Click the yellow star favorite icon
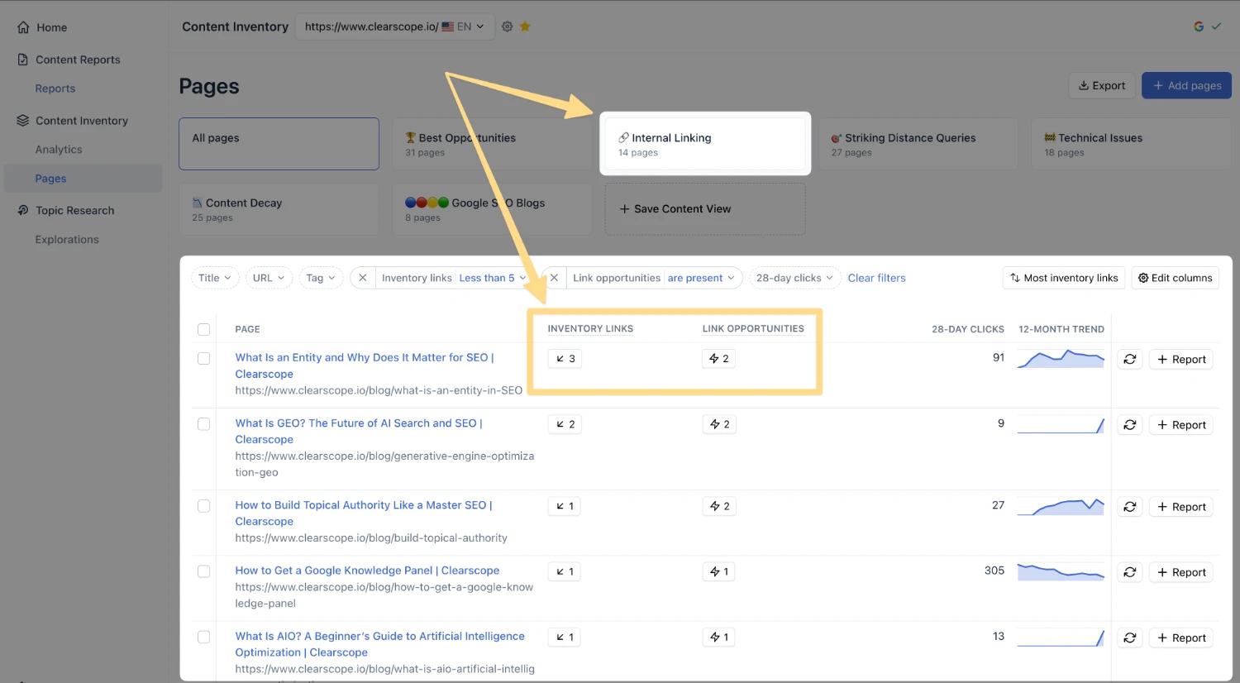The image size is (1240, 683). pyautogui.click(x=525, y=26)
